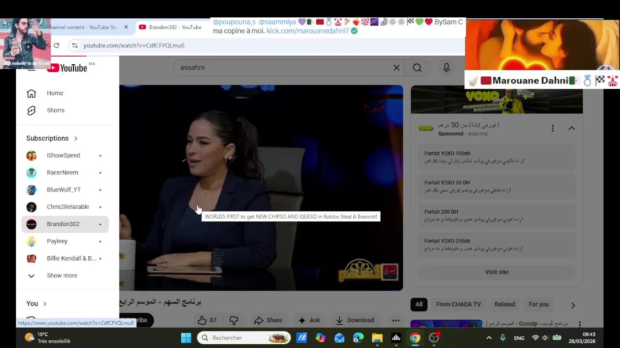The image size is (620, 348).
Task: Click the system tray microphone icon
Action: (503, 338)
